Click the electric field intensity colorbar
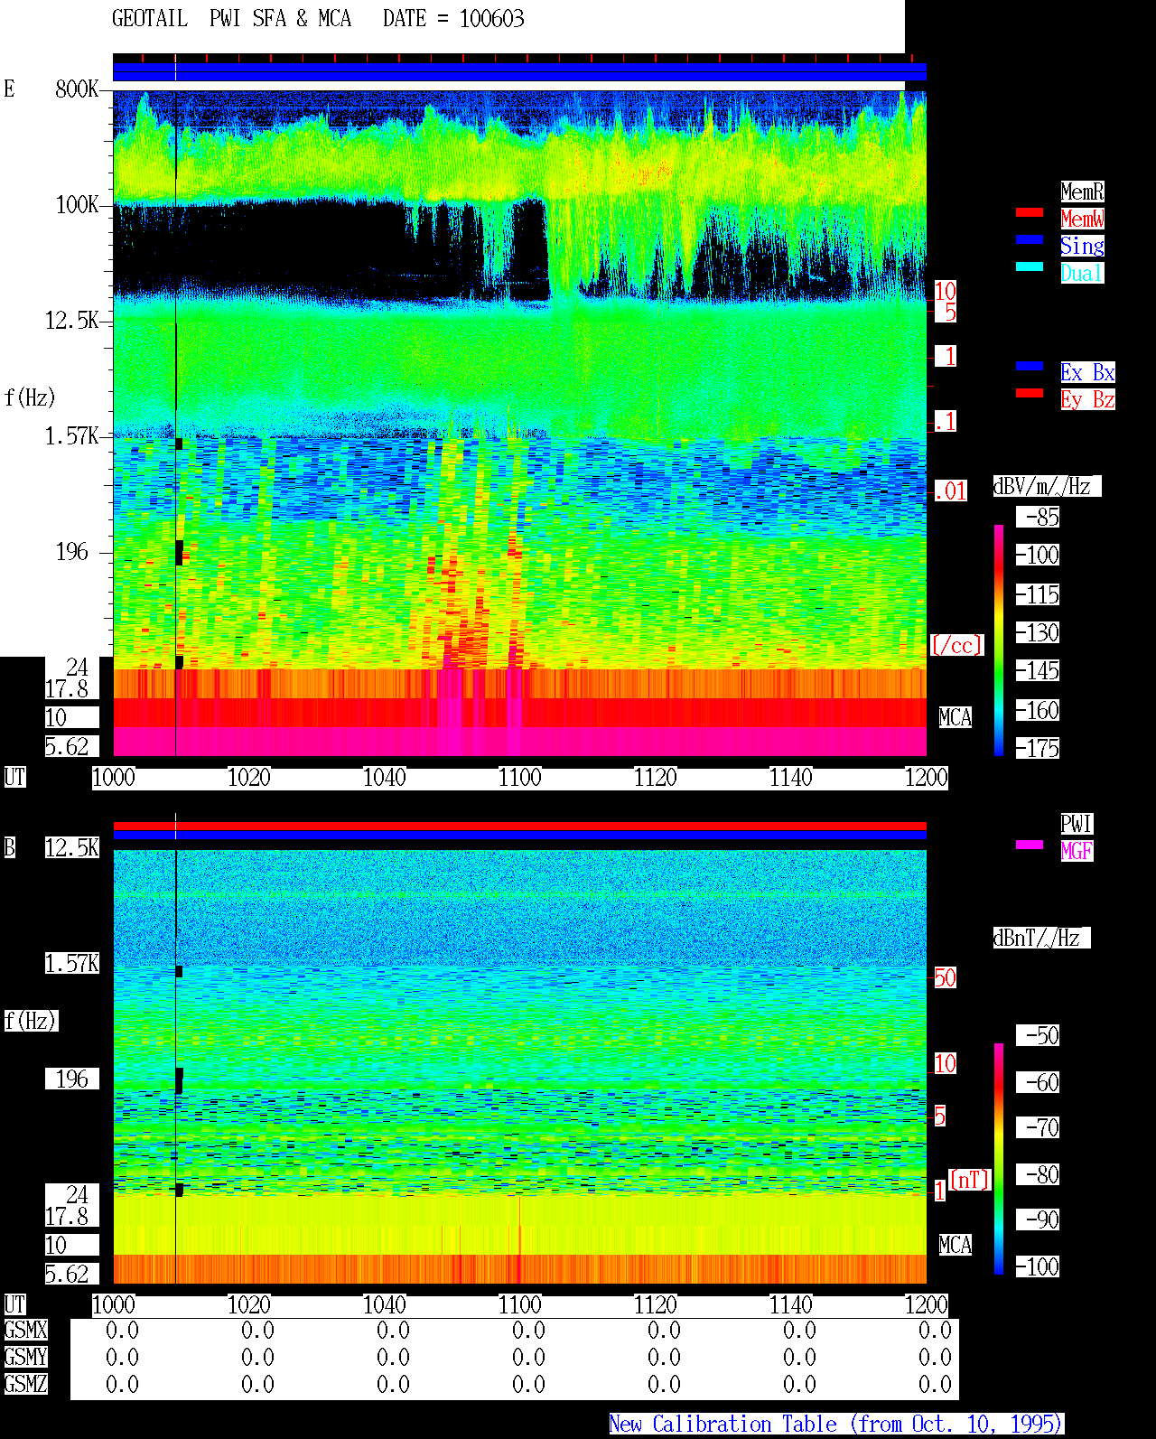Viewport: 1156px width, 1439px height. pos(999,640)
